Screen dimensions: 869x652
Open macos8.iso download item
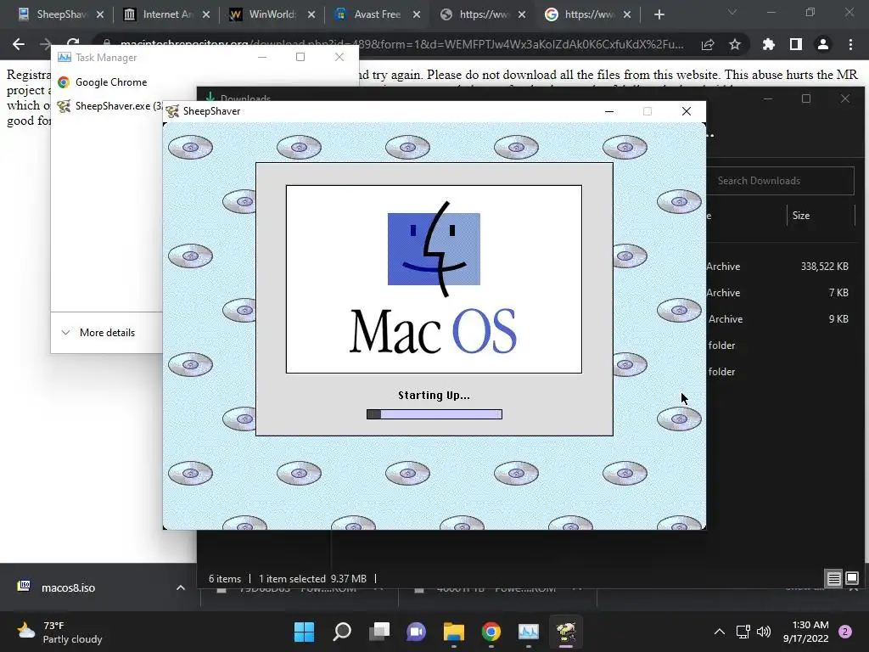(68, 587)
